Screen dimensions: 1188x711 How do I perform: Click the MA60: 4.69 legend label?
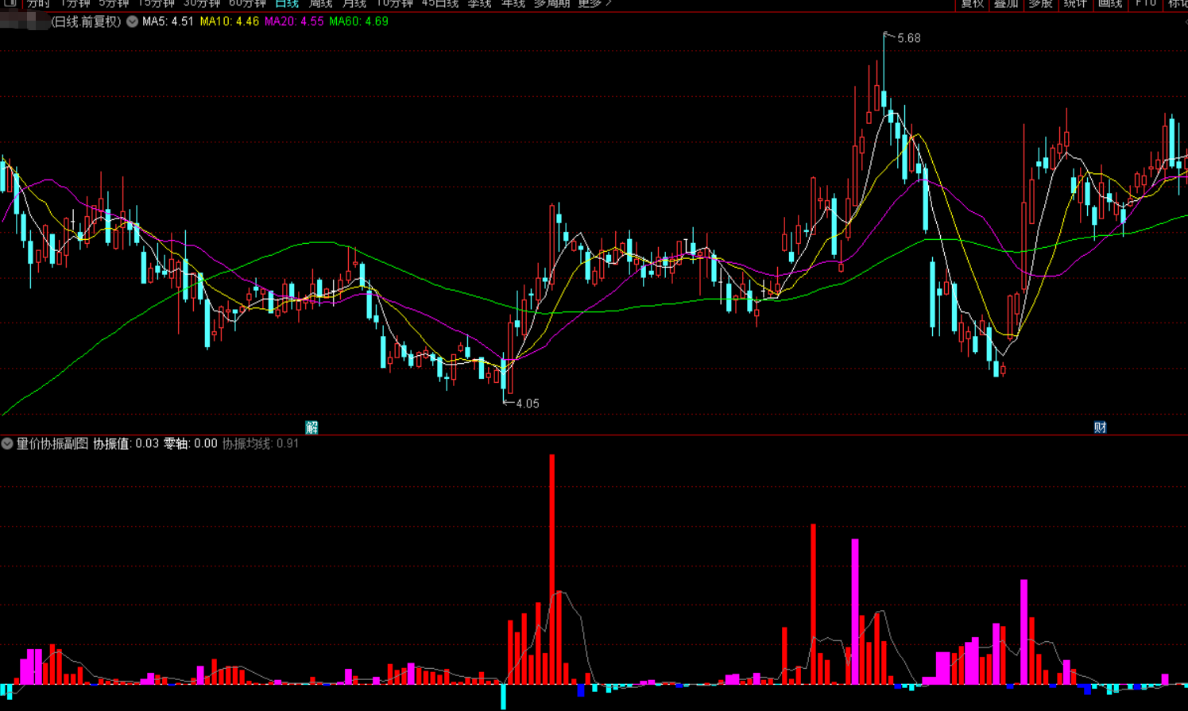coord(358,21)
